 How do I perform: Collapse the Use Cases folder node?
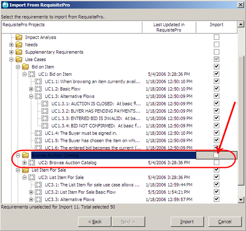click(x=11, y=60)
